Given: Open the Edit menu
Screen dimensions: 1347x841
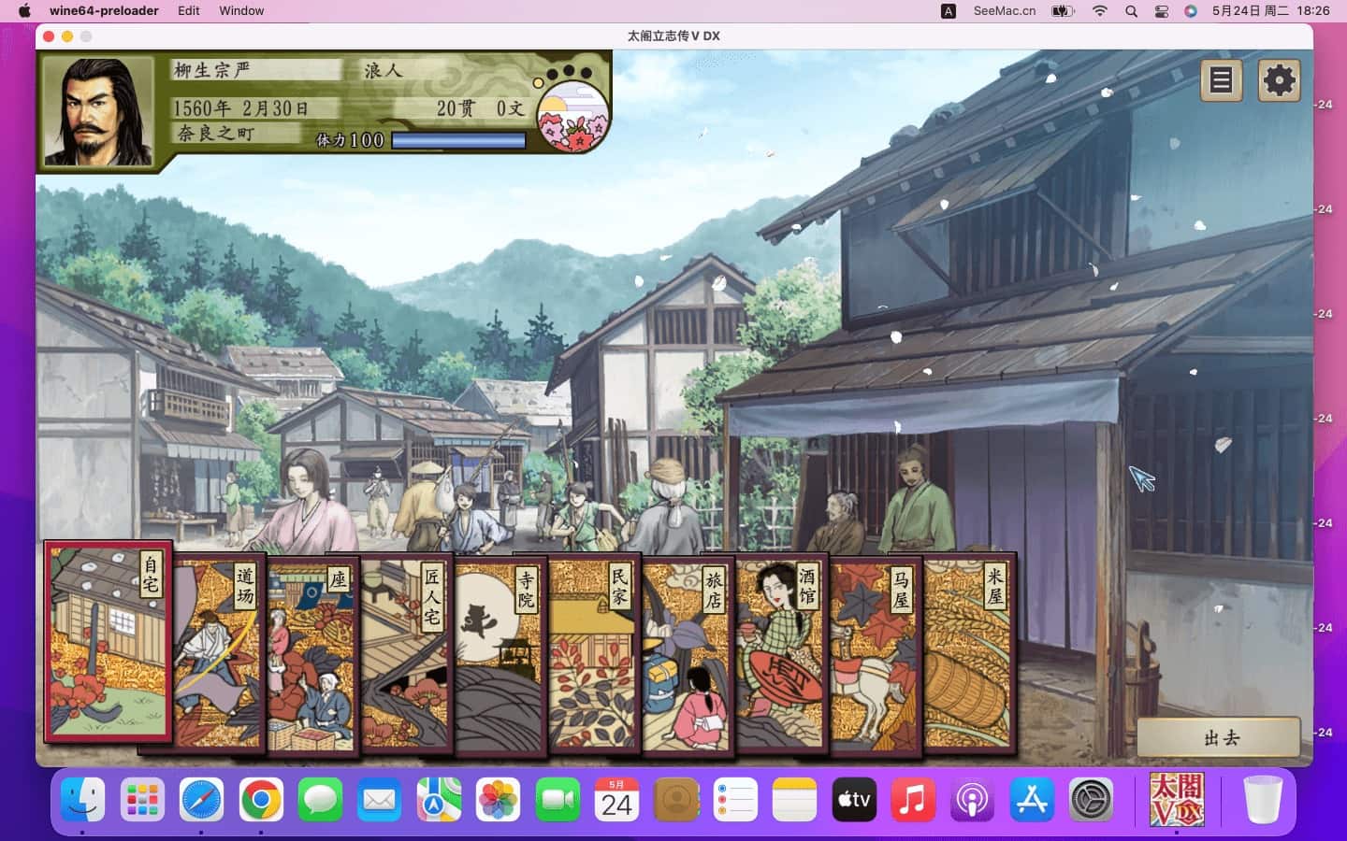Looking at the screenshot, I should 189,10.
